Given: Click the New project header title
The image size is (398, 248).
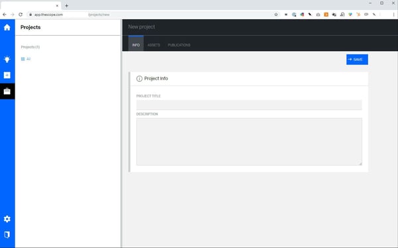Looking at the screenshot, I should pos(141,27).
